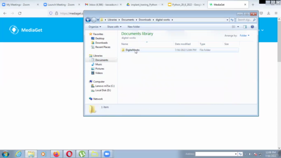Select Local Disk (D:) drive

click(x=103, y=90)
